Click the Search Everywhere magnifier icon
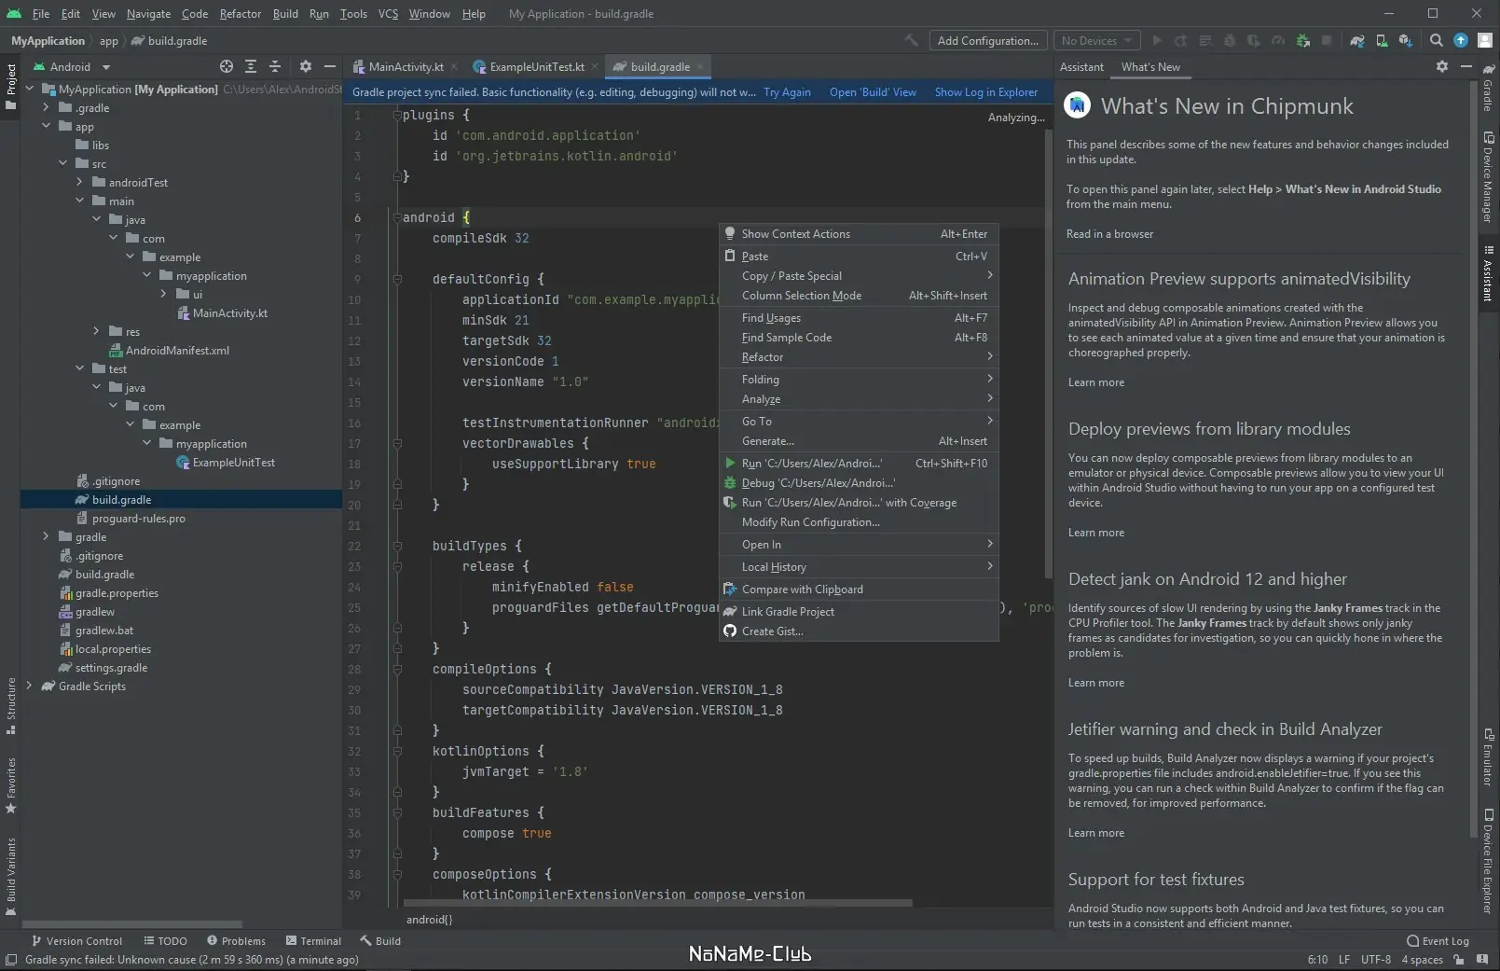Viewport: 1500px width, 971px height. pyautogui.click(x=1437, y=40)
